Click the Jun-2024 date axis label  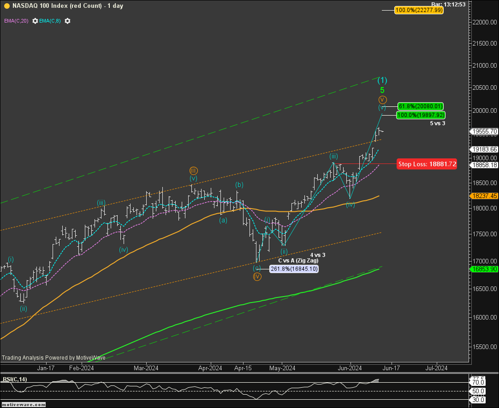[x=350, y=368]
